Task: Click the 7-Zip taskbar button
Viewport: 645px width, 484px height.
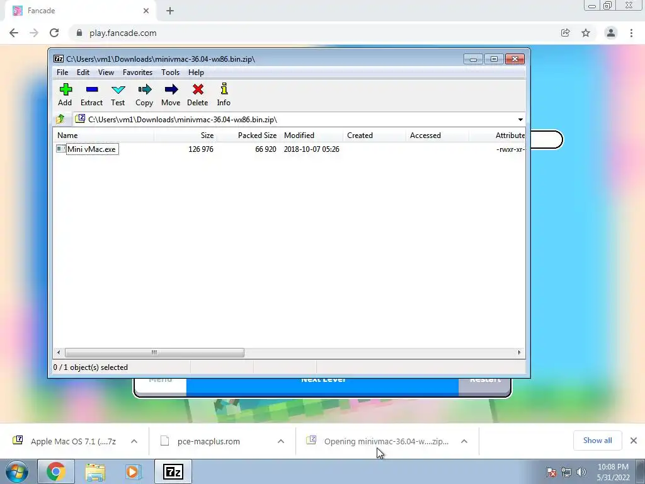Action: coord(173,471)
